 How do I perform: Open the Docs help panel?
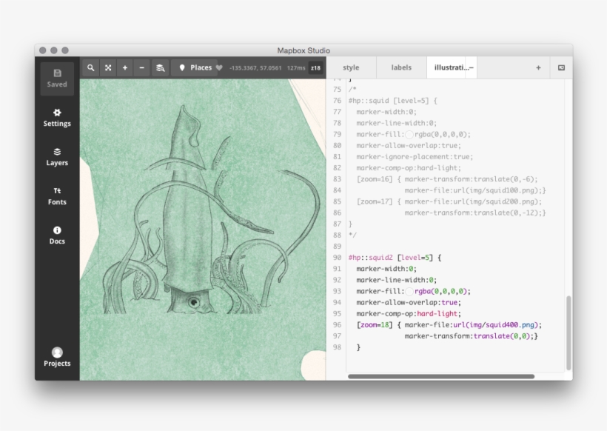click(57, 235)
